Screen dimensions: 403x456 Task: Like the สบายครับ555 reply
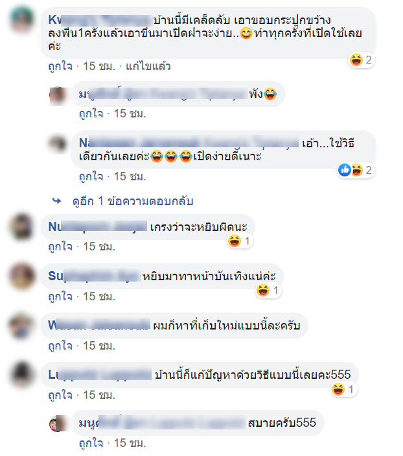[91, 443]
